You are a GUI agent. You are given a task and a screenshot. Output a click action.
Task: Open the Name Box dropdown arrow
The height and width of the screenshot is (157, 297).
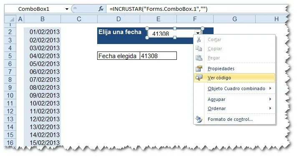(x=67, y=9)
